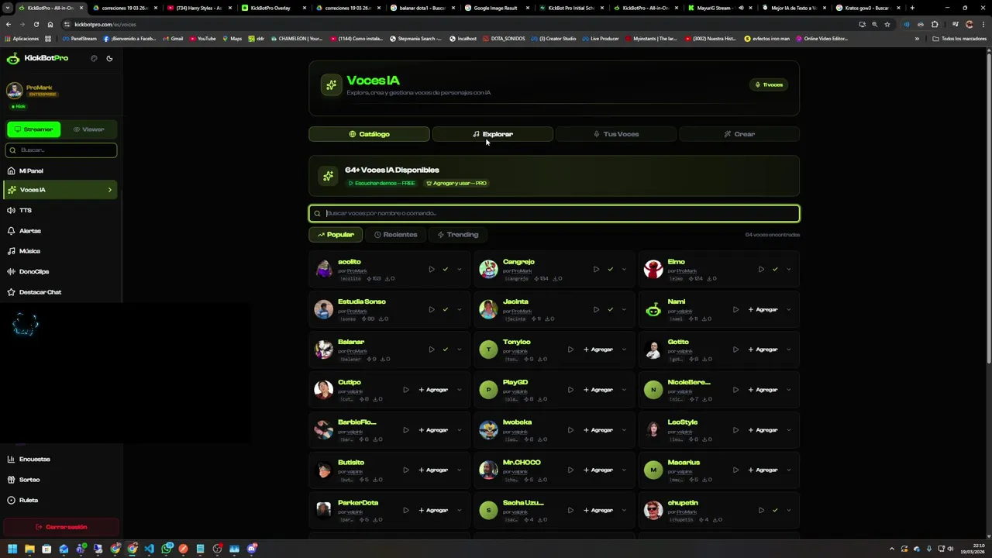Toggle the Jacinta voice checkmark
Viewport: 992px width, 558px height.
tap(610, 309)
